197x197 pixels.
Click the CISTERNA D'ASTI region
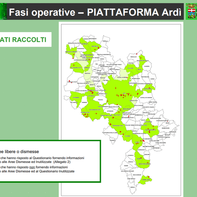pos(85,112)
